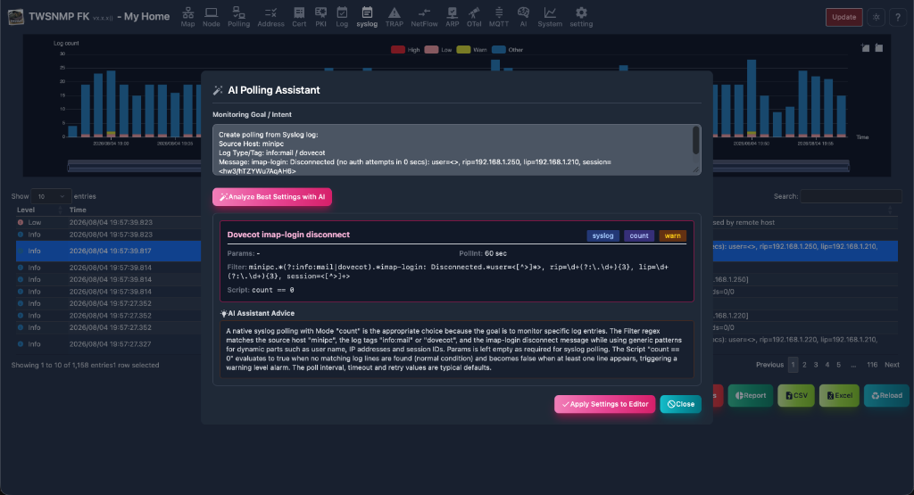The width and height of the screenshot is (914, 495).
Task: Click the chart save image icon
Action: [x=878, y=48]
